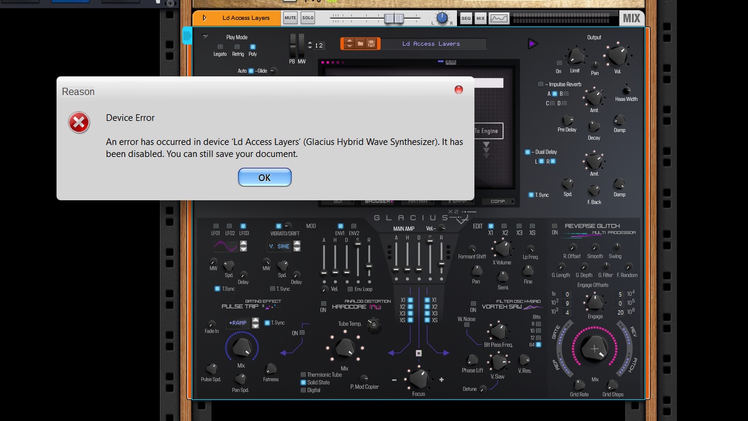Select Thermionic Tube distortion mode
Screen dimensions: 748x421
304,375
